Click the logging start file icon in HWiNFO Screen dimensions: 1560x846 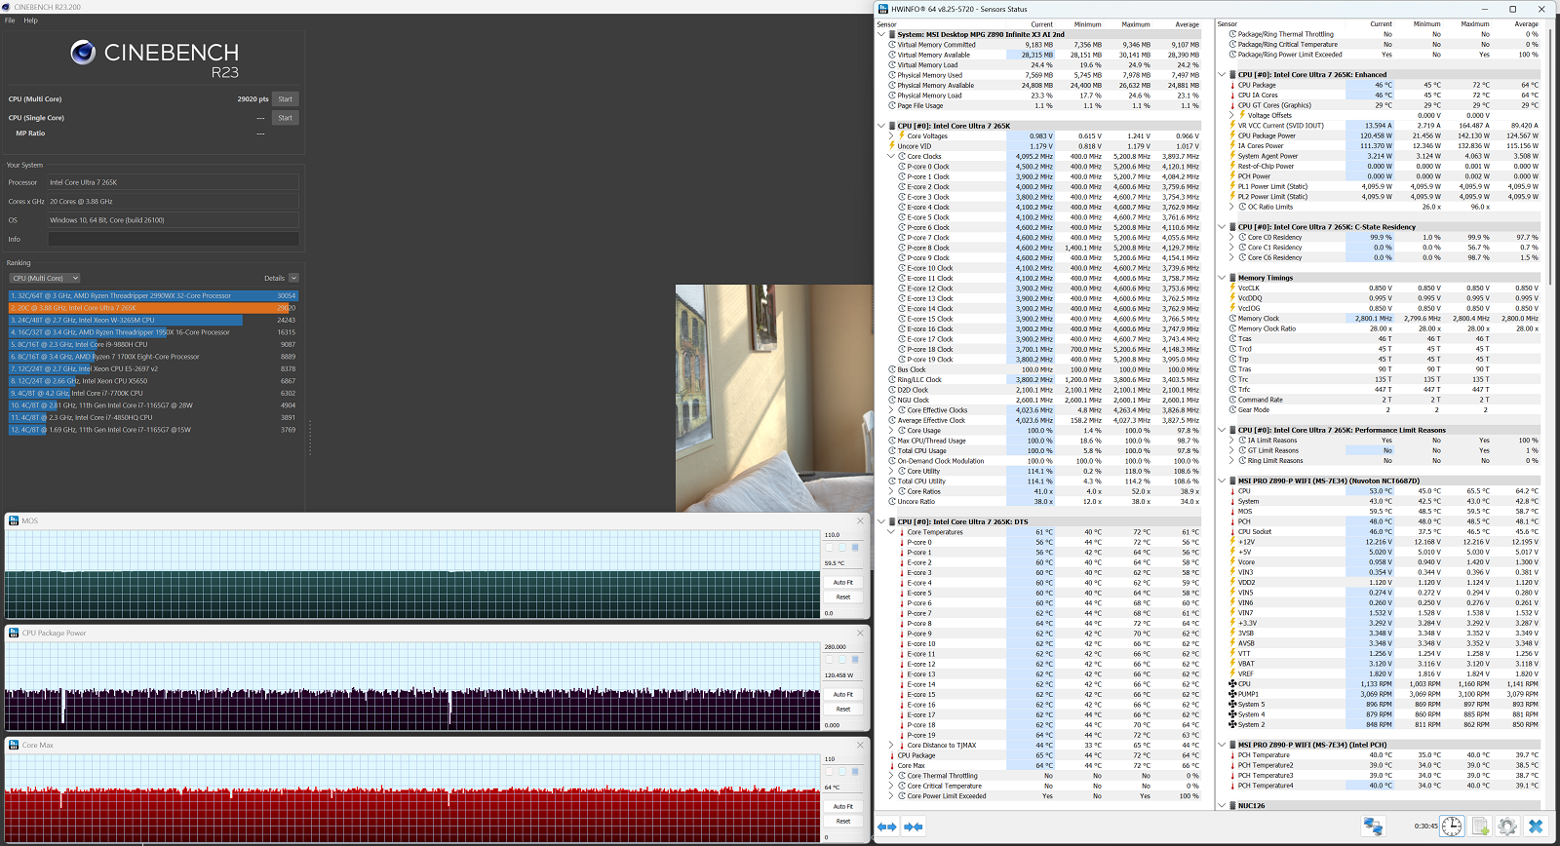tap(1480, 827)
